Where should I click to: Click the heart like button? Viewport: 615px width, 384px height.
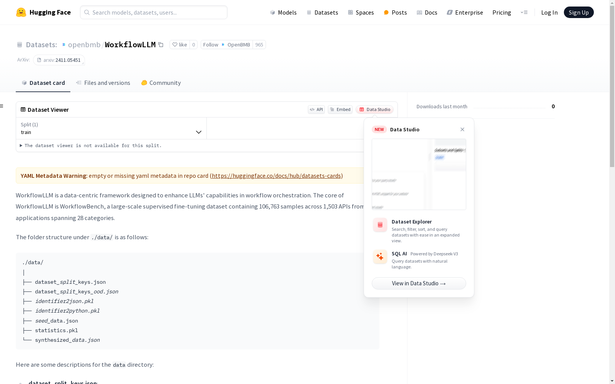(x=180, y=45)
